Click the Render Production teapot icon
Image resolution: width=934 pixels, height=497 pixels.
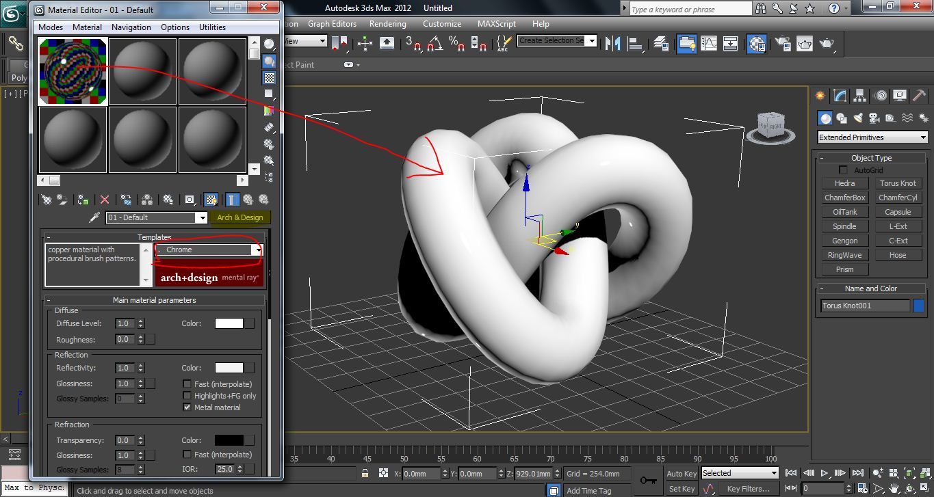pyautogui.click(x=828, y=44)
